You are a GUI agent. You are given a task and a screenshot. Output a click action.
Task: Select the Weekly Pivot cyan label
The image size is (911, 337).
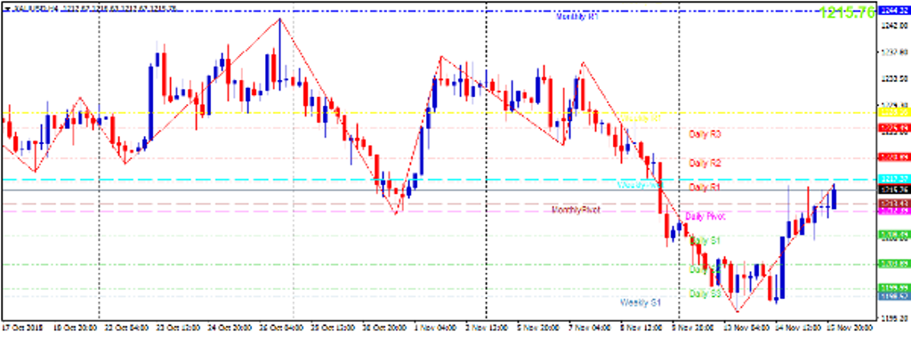coord(639,185)
